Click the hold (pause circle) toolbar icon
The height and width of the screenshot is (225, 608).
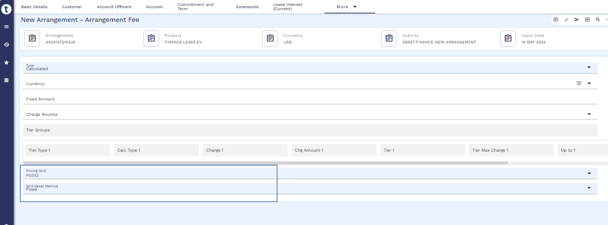pyautogui.click(x=556, y=20)
